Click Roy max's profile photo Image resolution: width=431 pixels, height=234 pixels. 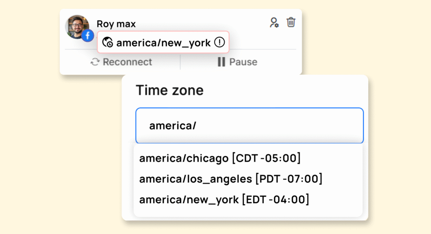[76, 26]
